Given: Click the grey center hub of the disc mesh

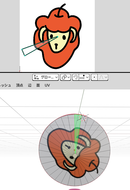Looking at the screenshot, I should click(x=75, y=156).
